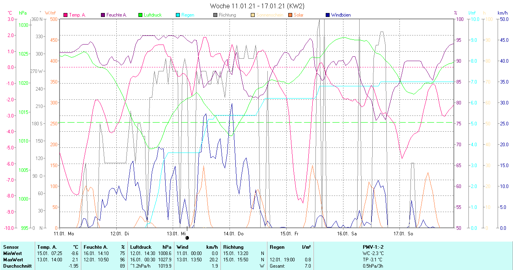Select the minimum temperature value "-8.6"
This screenshot has height=270, width=513.
coord(75,253)
